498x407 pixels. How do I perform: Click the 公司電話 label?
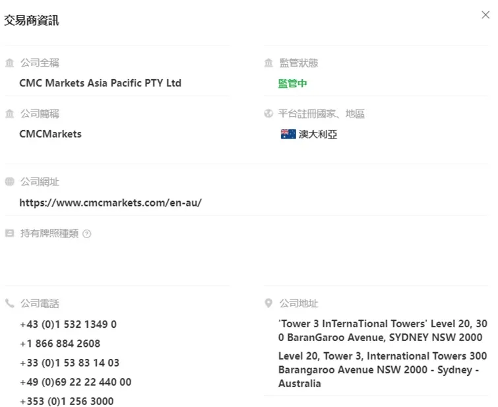click(40, 303)
